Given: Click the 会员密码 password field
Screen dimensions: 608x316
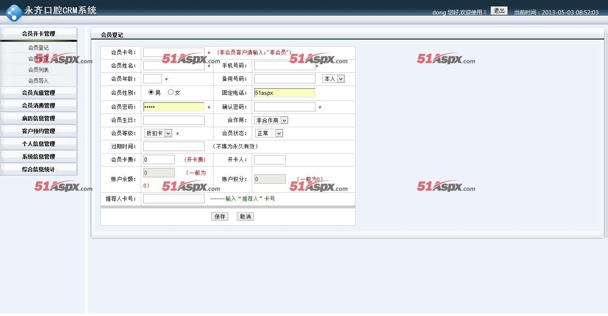Looking at the screenshot, I should [x=174, y=107].
